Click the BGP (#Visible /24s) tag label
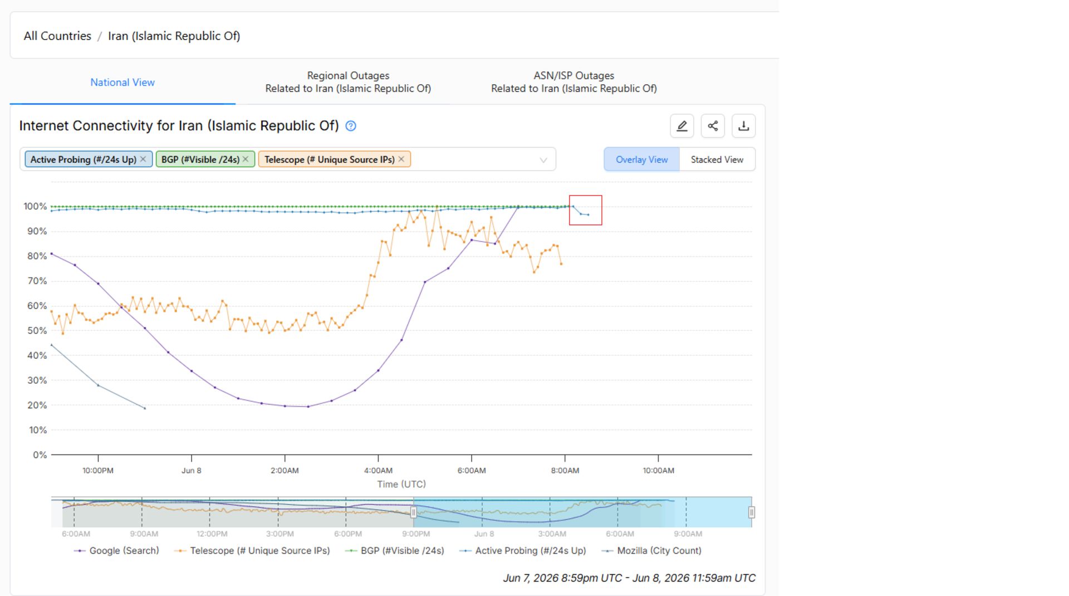The image size is (1069, 596). tap(200, 159)
